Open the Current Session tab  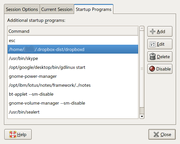pyautogui.click(x=57, y=9)
